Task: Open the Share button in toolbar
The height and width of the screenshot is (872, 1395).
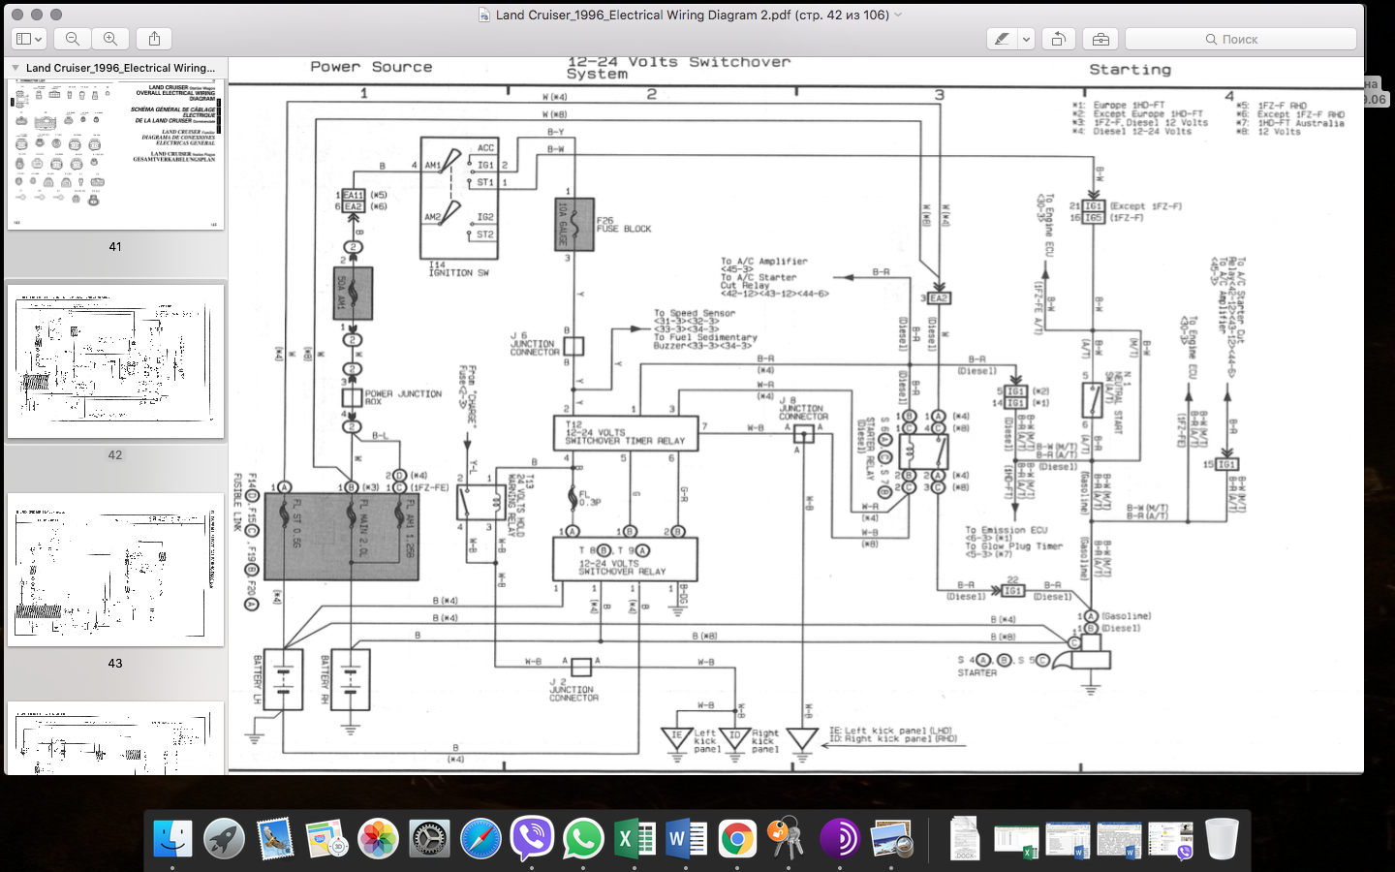Action: 154,39
